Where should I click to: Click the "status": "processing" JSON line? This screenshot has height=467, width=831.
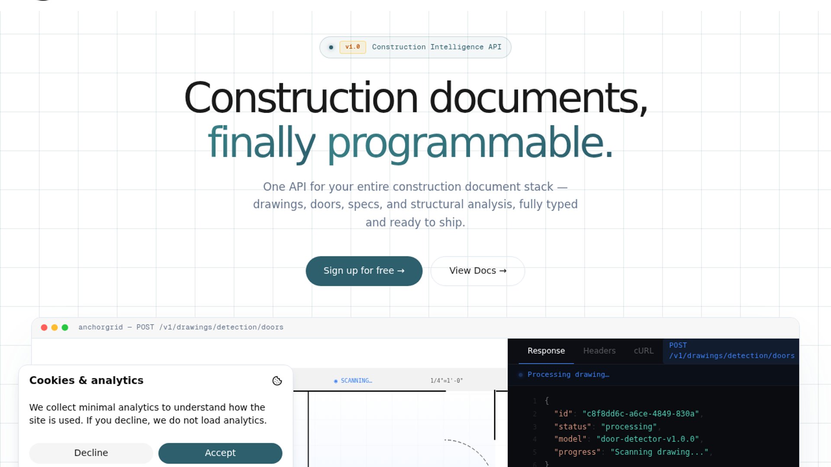[605, 426]
